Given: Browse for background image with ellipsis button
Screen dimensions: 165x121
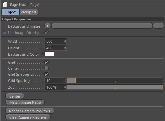Looking at the screenshot, I should pos(158,26).
